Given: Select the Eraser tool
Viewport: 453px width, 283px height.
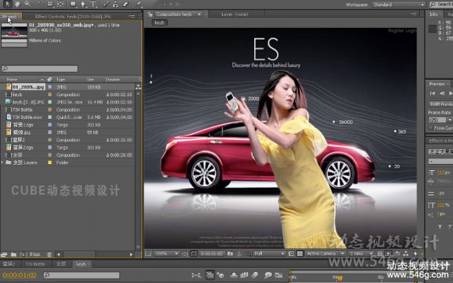Looking at the screenshot, I should (126, 4).
